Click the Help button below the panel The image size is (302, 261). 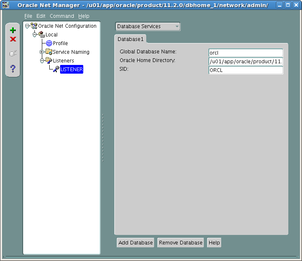pos(214,242)
